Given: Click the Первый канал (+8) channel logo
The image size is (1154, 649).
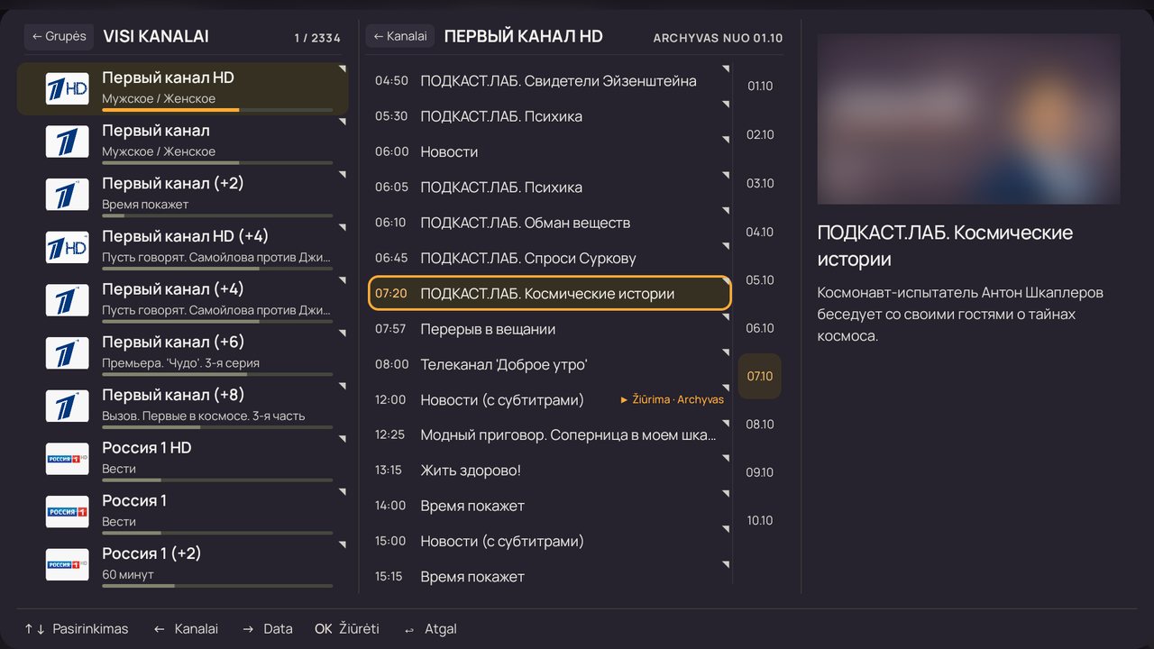Looking at the screenshot, I should [x=68, y=406].
